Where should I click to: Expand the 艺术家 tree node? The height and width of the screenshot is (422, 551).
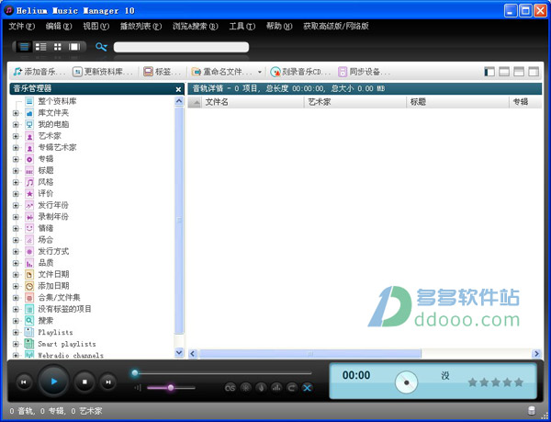click(x=16, y=136)
